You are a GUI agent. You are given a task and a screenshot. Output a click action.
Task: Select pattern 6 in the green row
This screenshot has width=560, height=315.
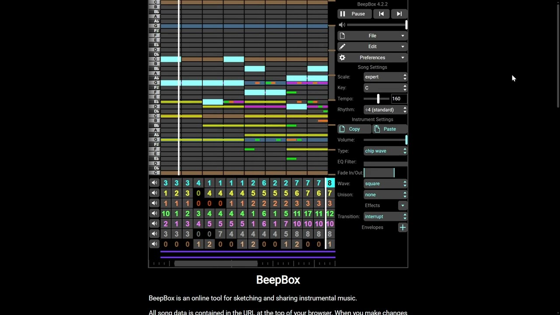pos(264,213)
